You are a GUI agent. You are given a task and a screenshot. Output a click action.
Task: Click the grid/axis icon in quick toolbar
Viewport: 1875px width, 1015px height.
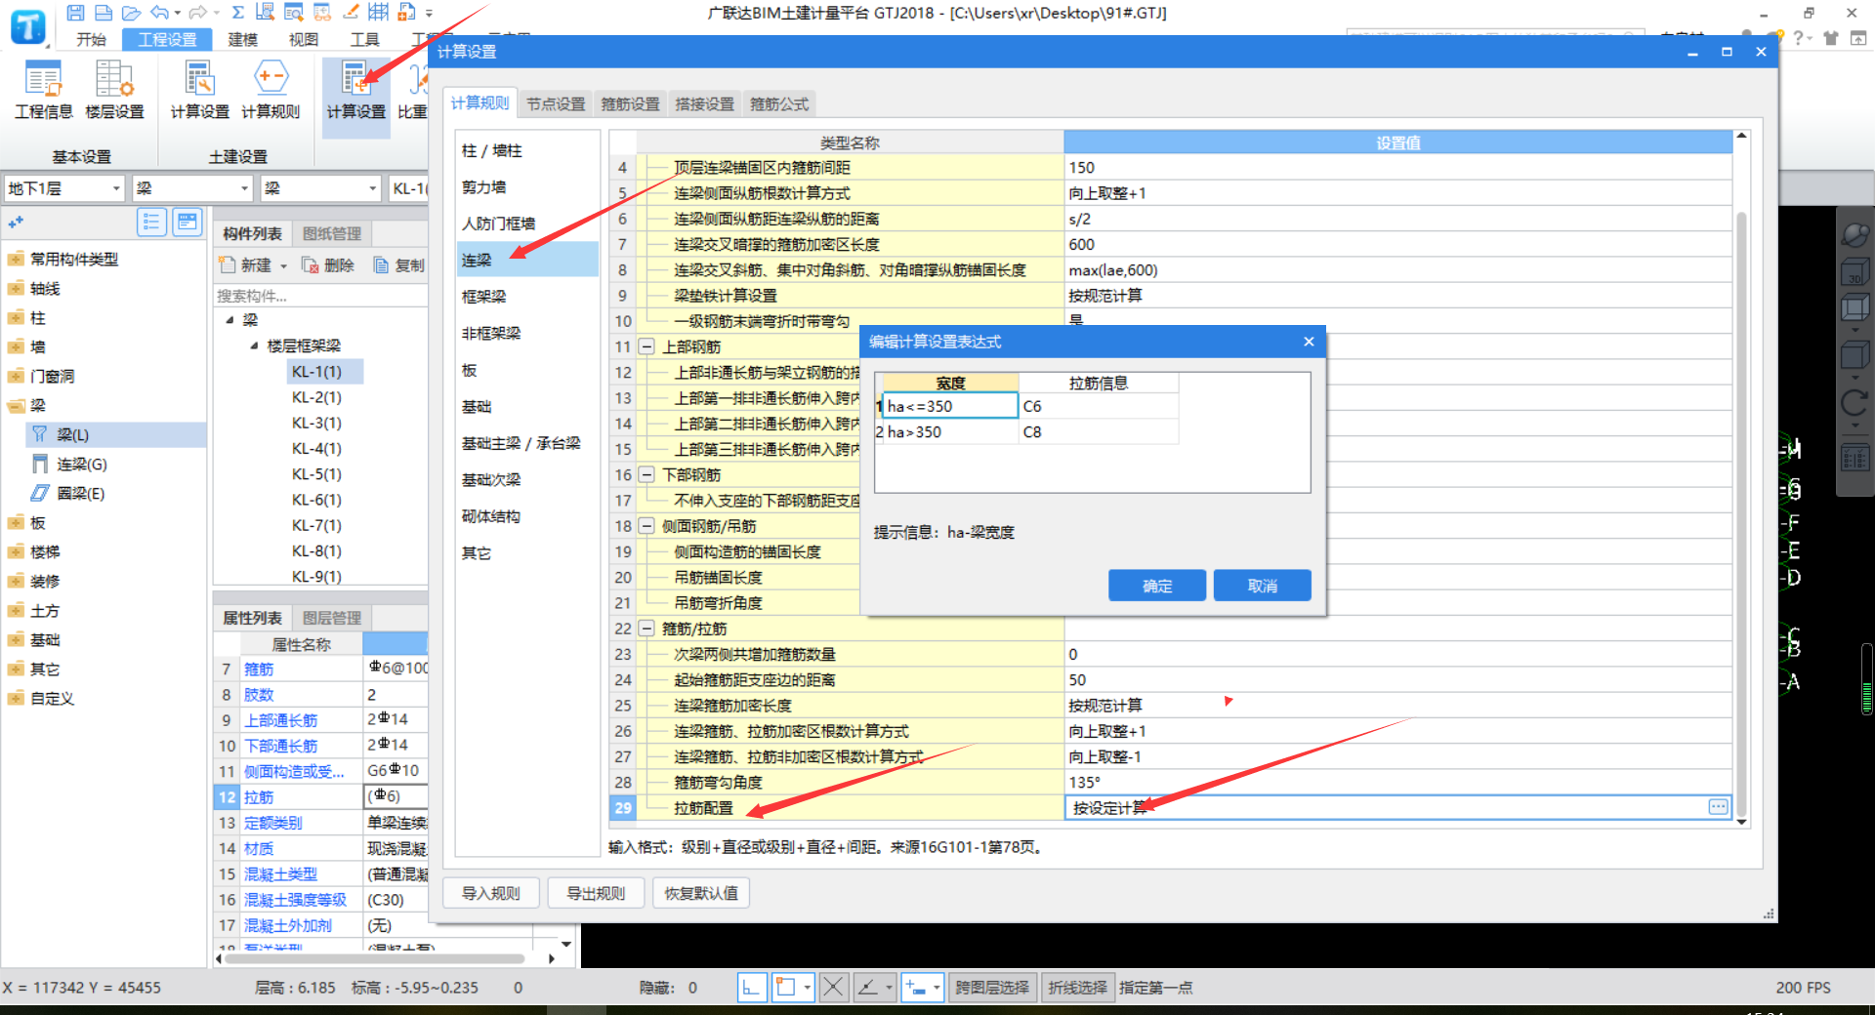pos(379,13)
